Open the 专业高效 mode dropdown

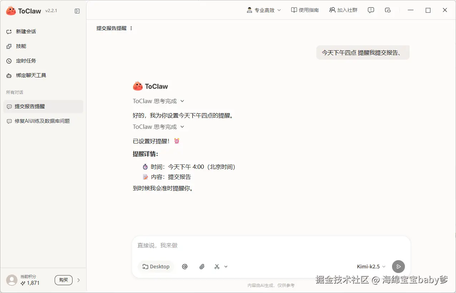[264, 10]
